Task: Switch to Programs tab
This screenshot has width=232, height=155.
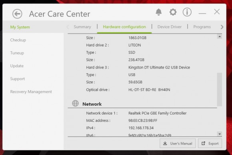Action: [202, 27]
